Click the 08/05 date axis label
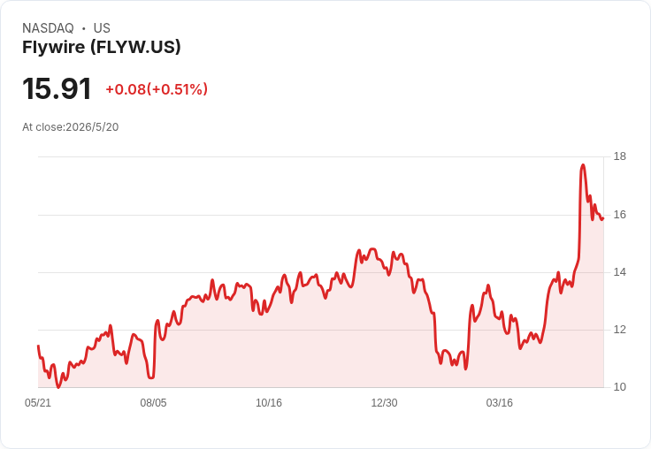Viewport: 651px width, 449px height. (153, 402)
